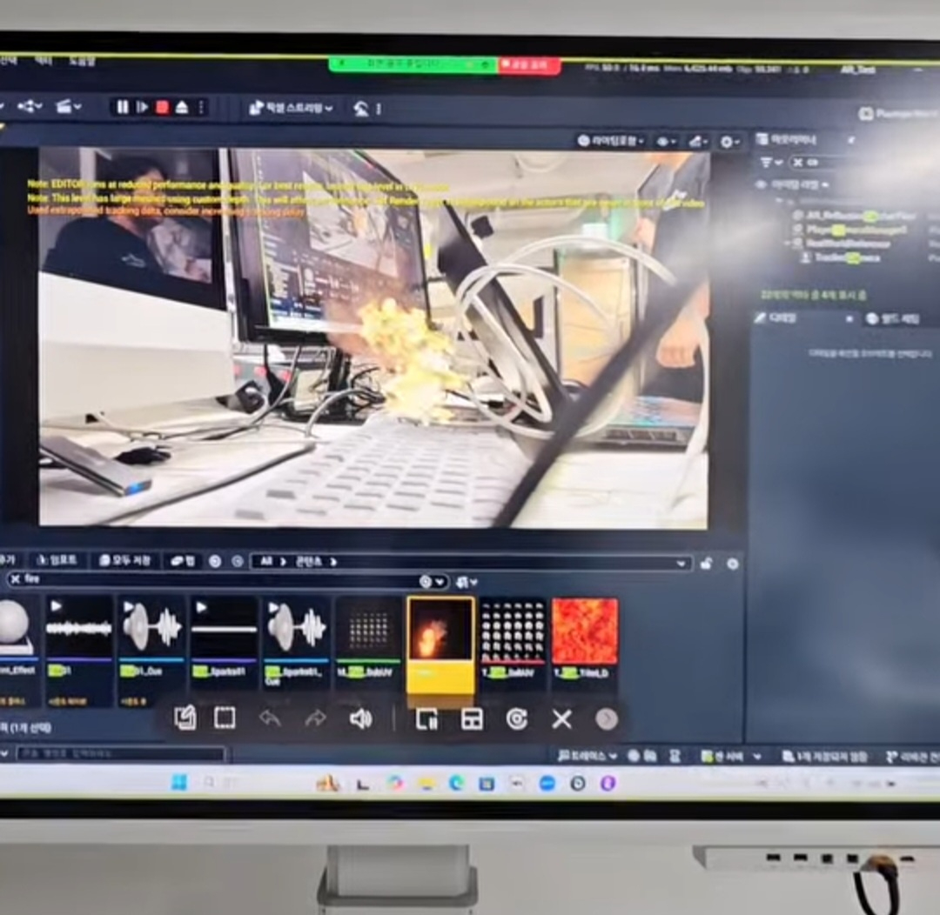This screenshot has width=940, height=915.
Task: Clear the Content Browser search text
Action: pos(15,579)
